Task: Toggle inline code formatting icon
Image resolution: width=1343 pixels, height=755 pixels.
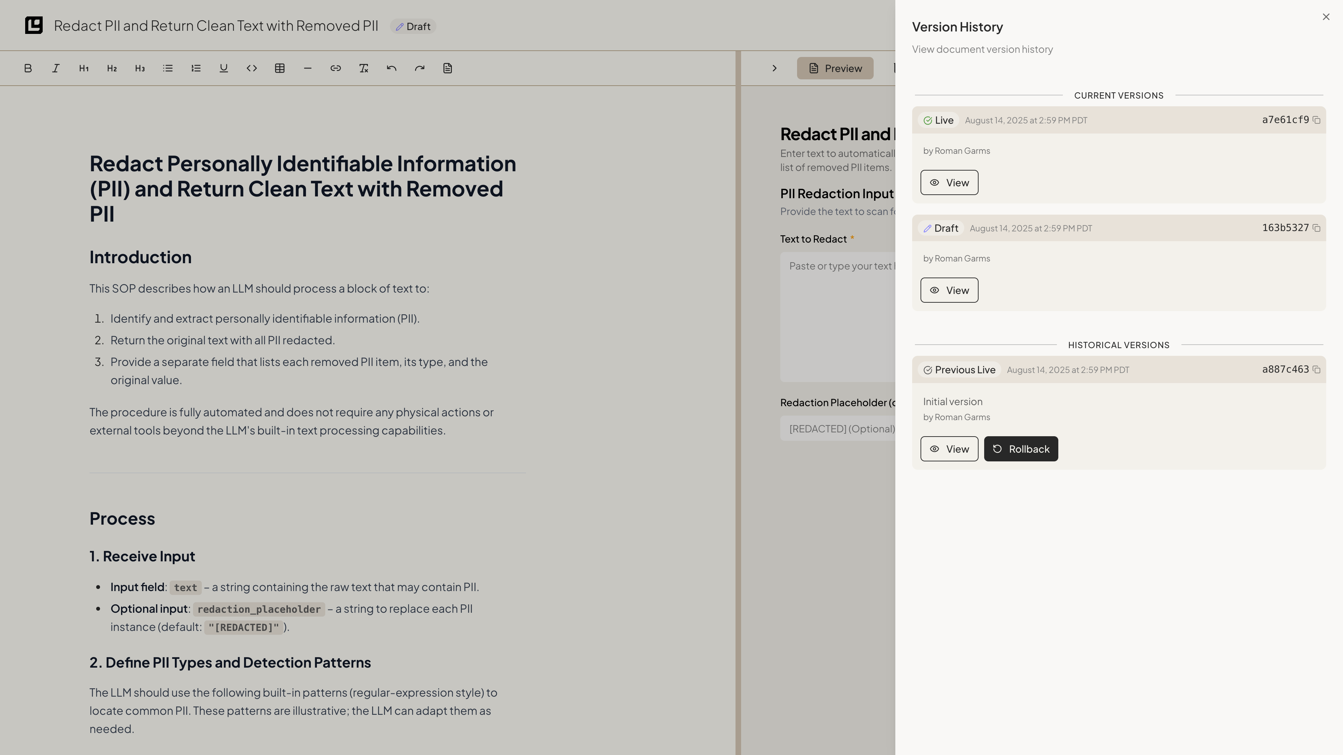Action: pyautogui.click(x=252, y=68)
